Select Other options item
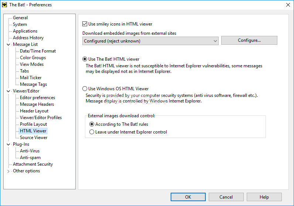 [x=27, y=171]
